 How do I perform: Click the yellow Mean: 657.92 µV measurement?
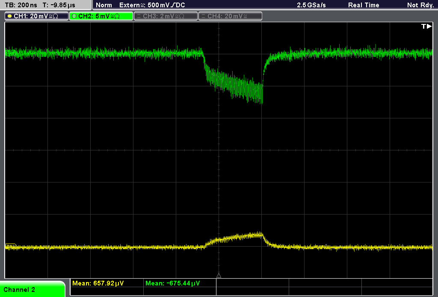98,283
